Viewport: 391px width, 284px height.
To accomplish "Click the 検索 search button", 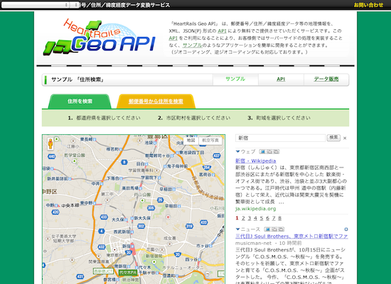I will pos(333,138).
